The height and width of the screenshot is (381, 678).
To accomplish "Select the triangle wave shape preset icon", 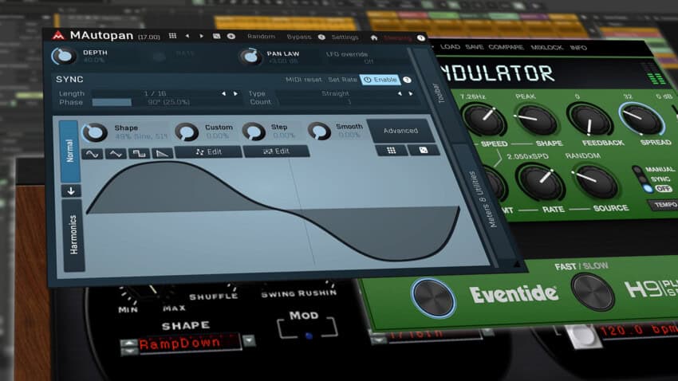I will 116,153.
